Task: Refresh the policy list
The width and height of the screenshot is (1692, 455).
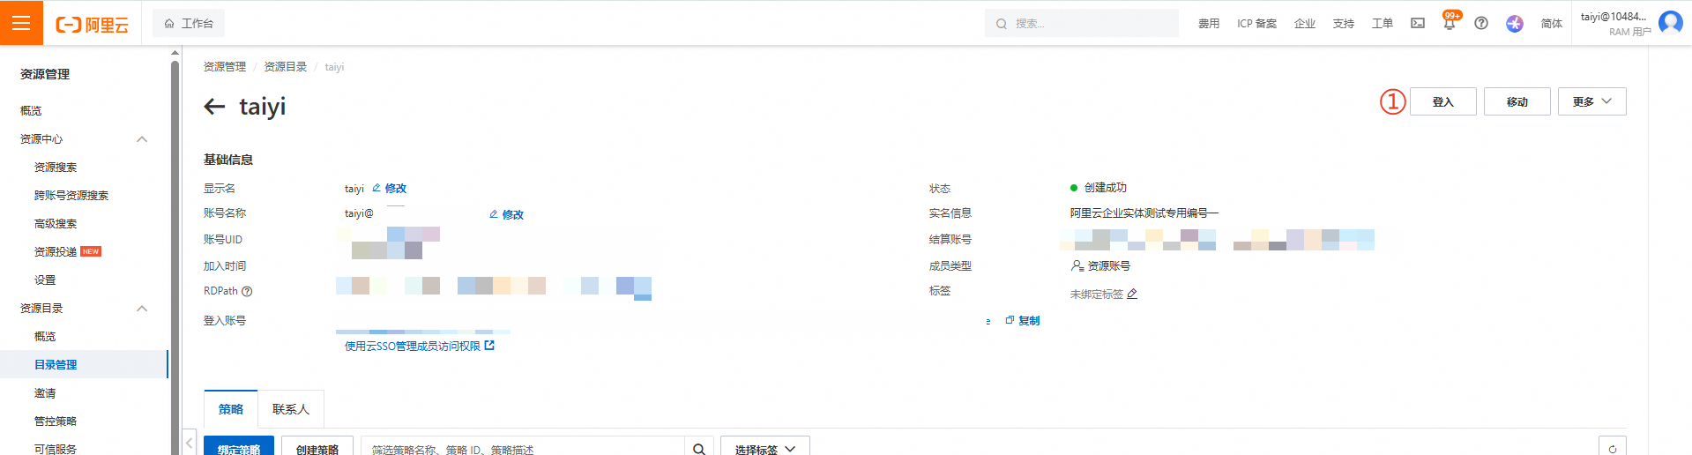Action: tap(1613, 447)
